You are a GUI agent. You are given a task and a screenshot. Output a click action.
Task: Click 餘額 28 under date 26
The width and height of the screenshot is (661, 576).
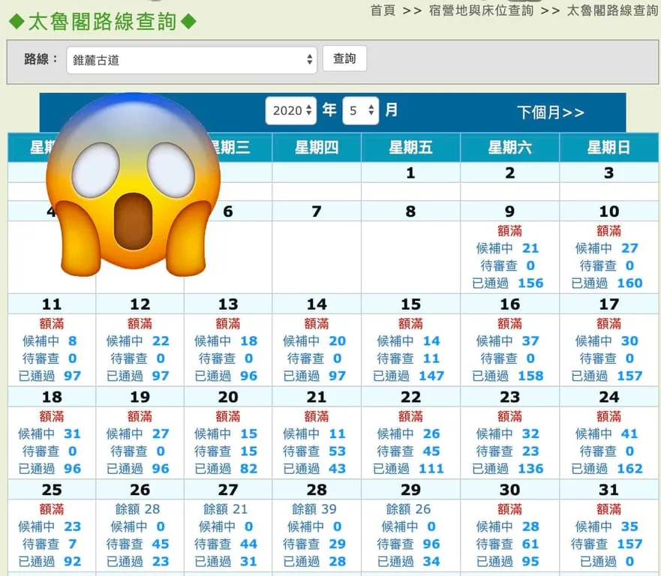(138, 509)
